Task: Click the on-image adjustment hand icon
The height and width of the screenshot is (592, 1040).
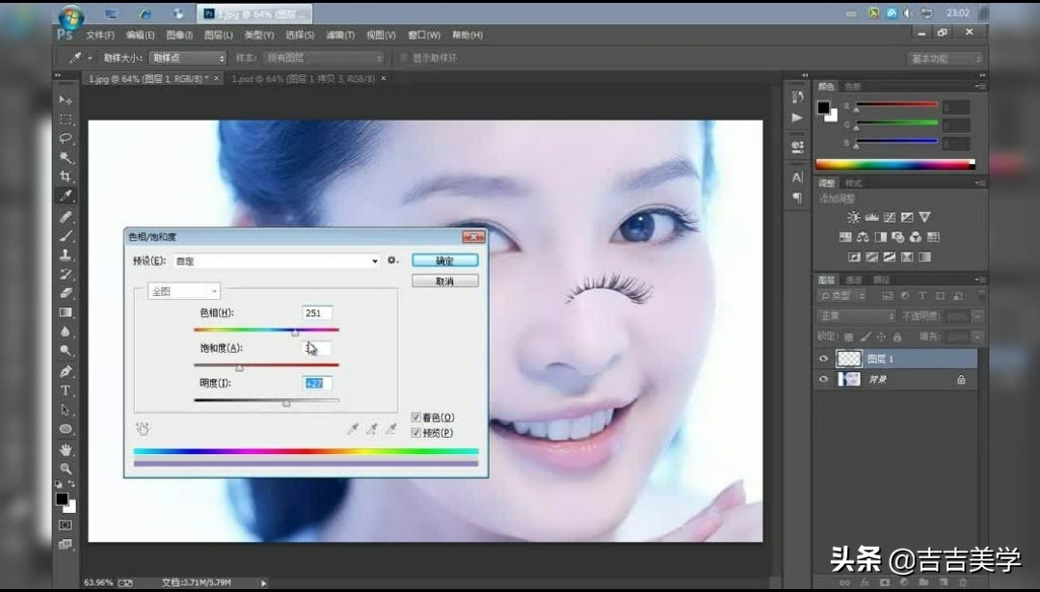Action: [x=143, y=428]
